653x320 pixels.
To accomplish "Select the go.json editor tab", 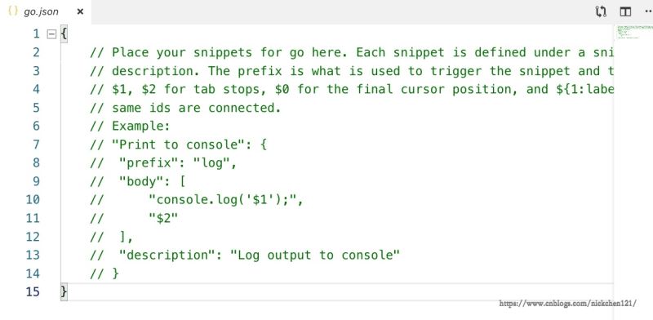I will point(46,11).
